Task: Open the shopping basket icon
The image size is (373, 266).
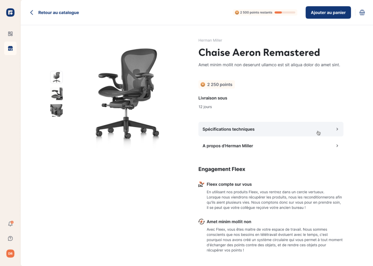Action: [362, 13]
